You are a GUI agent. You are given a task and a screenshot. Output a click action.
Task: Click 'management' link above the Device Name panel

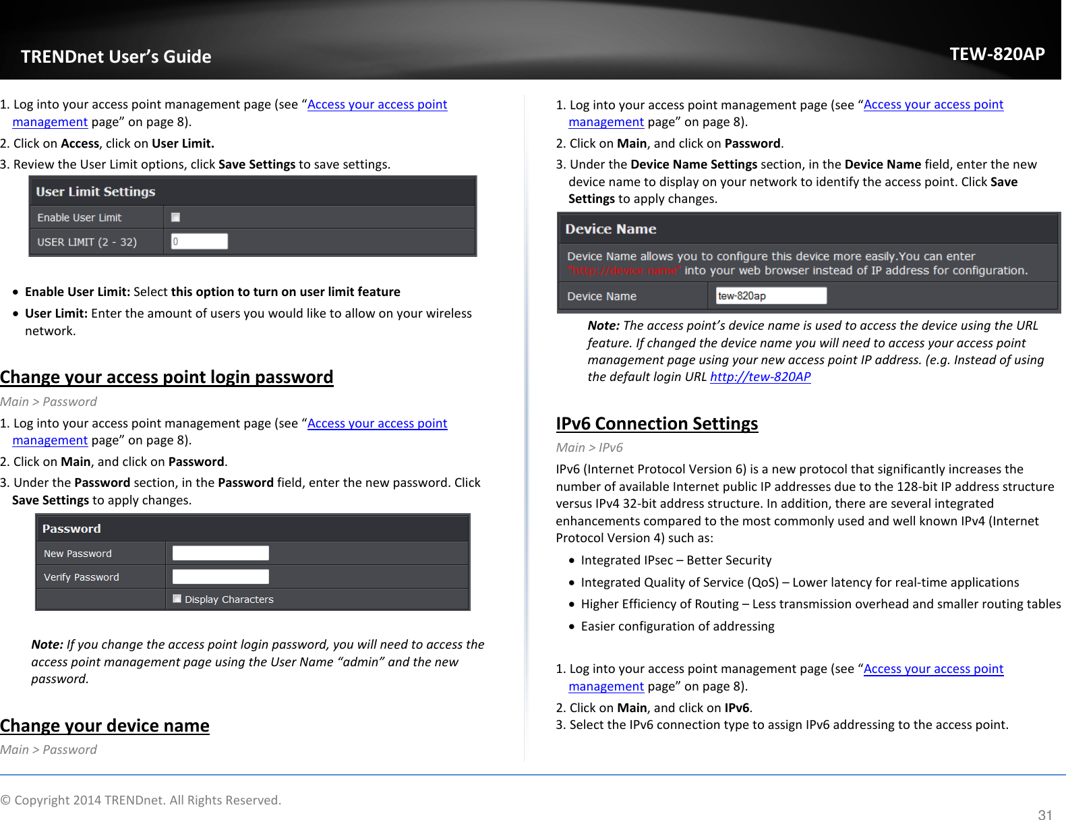coord(606,122)
